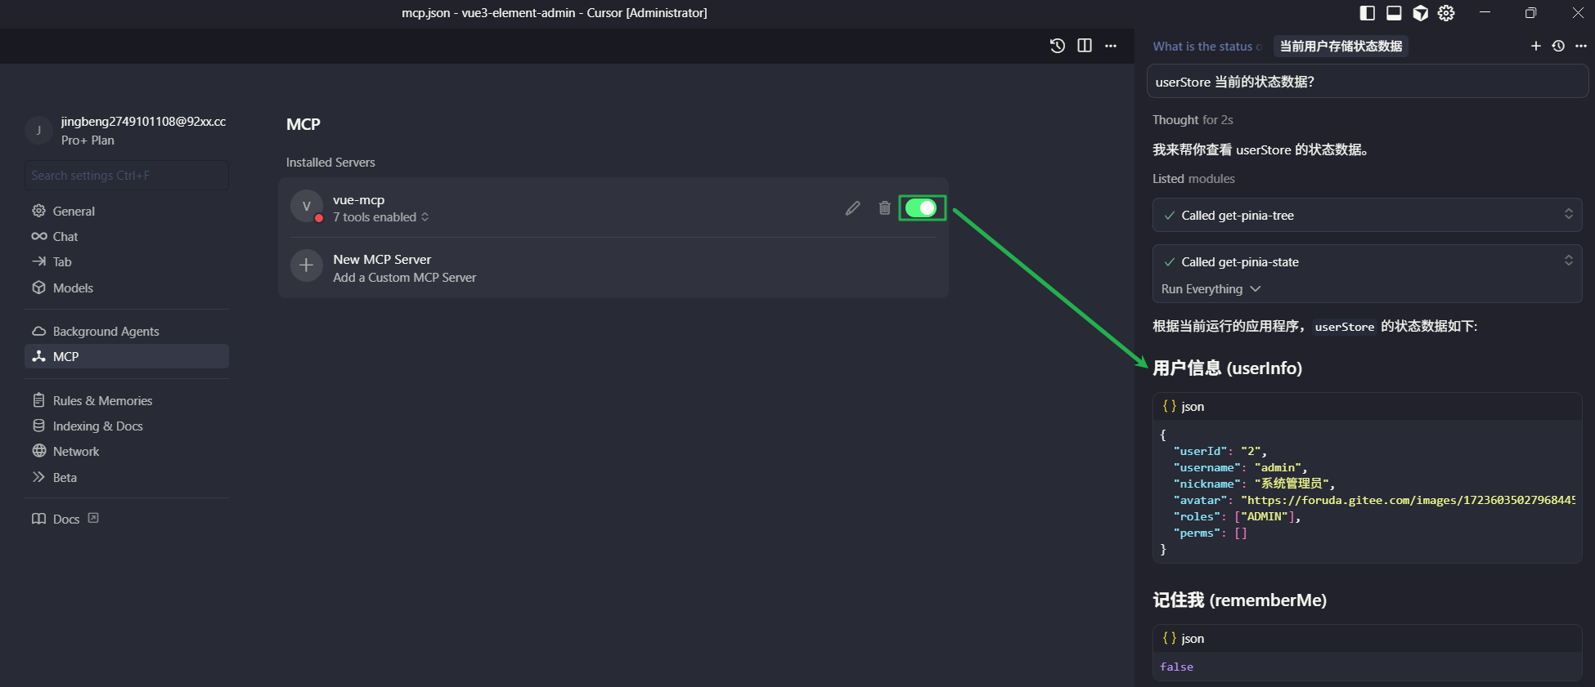The height and width of the screenshot is (687, 1595).
Task: Expand Listed modules section
Action: tap(1193, 179)
